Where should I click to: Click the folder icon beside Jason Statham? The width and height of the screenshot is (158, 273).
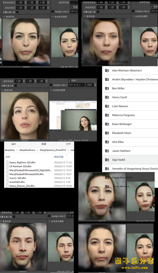point(107,151)
